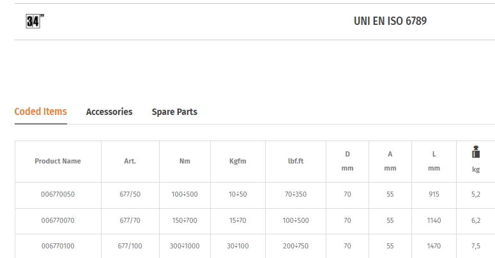The height and width of the screenshot is (258, 495).
Task: Click the 100÷500 Nm torque value
Action: pyautogui.click(x=185, y=194)
